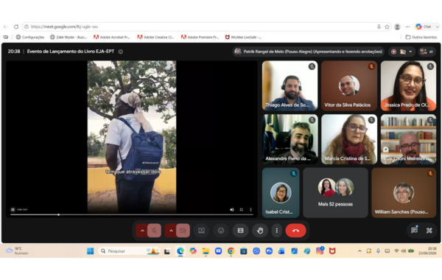Click the Pesquisar taskbar search box
The width and height of the screenshot is (442, 280).
click(129, 251)
